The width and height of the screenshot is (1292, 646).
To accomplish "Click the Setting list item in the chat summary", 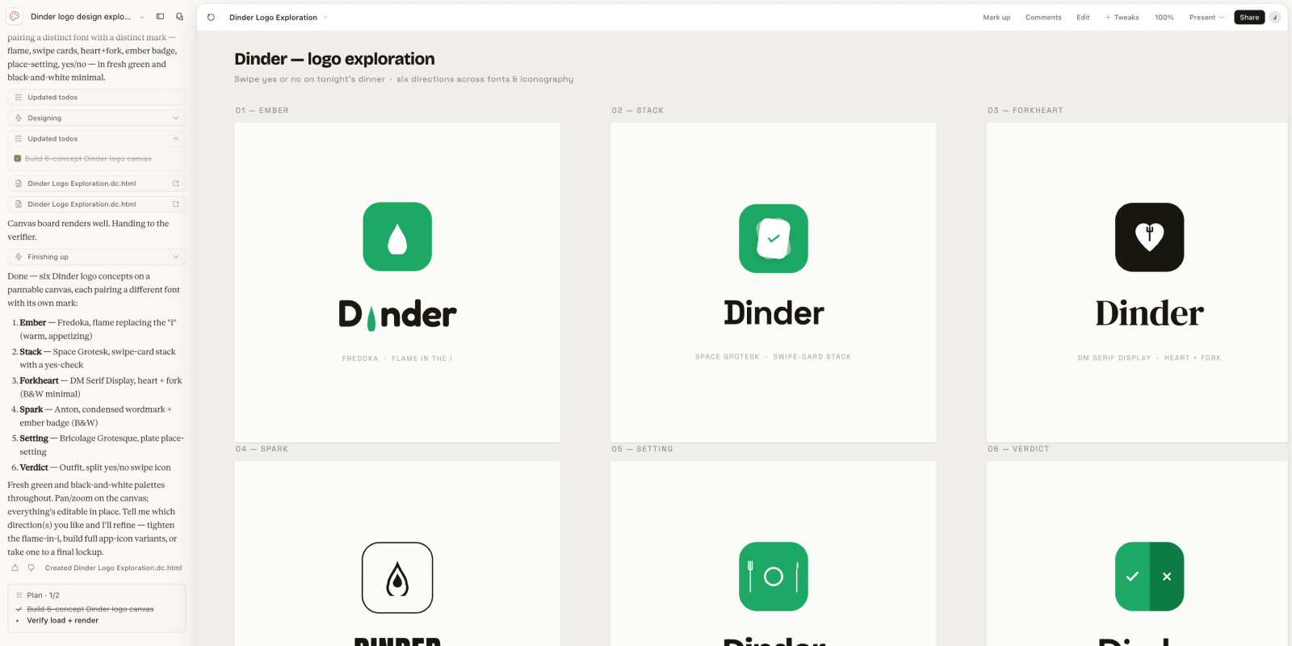I will coord(102,445).
